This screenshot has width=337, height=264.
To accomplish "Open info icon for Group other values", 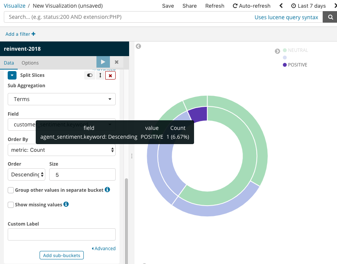I will [x=107, y=189].
